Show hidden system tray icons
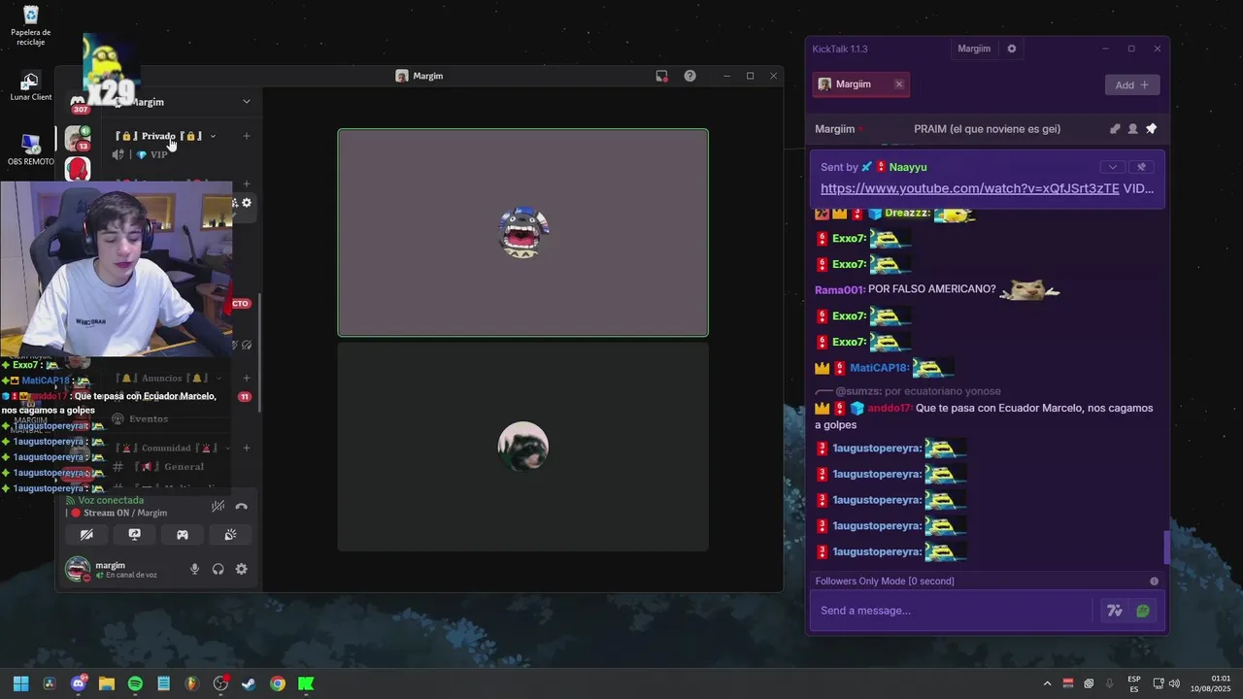1243x699 pixels. coord(1047,683)
